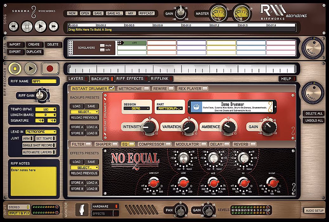
Task: Switch to the Riff Effects tab
Action: coord(130,79)
